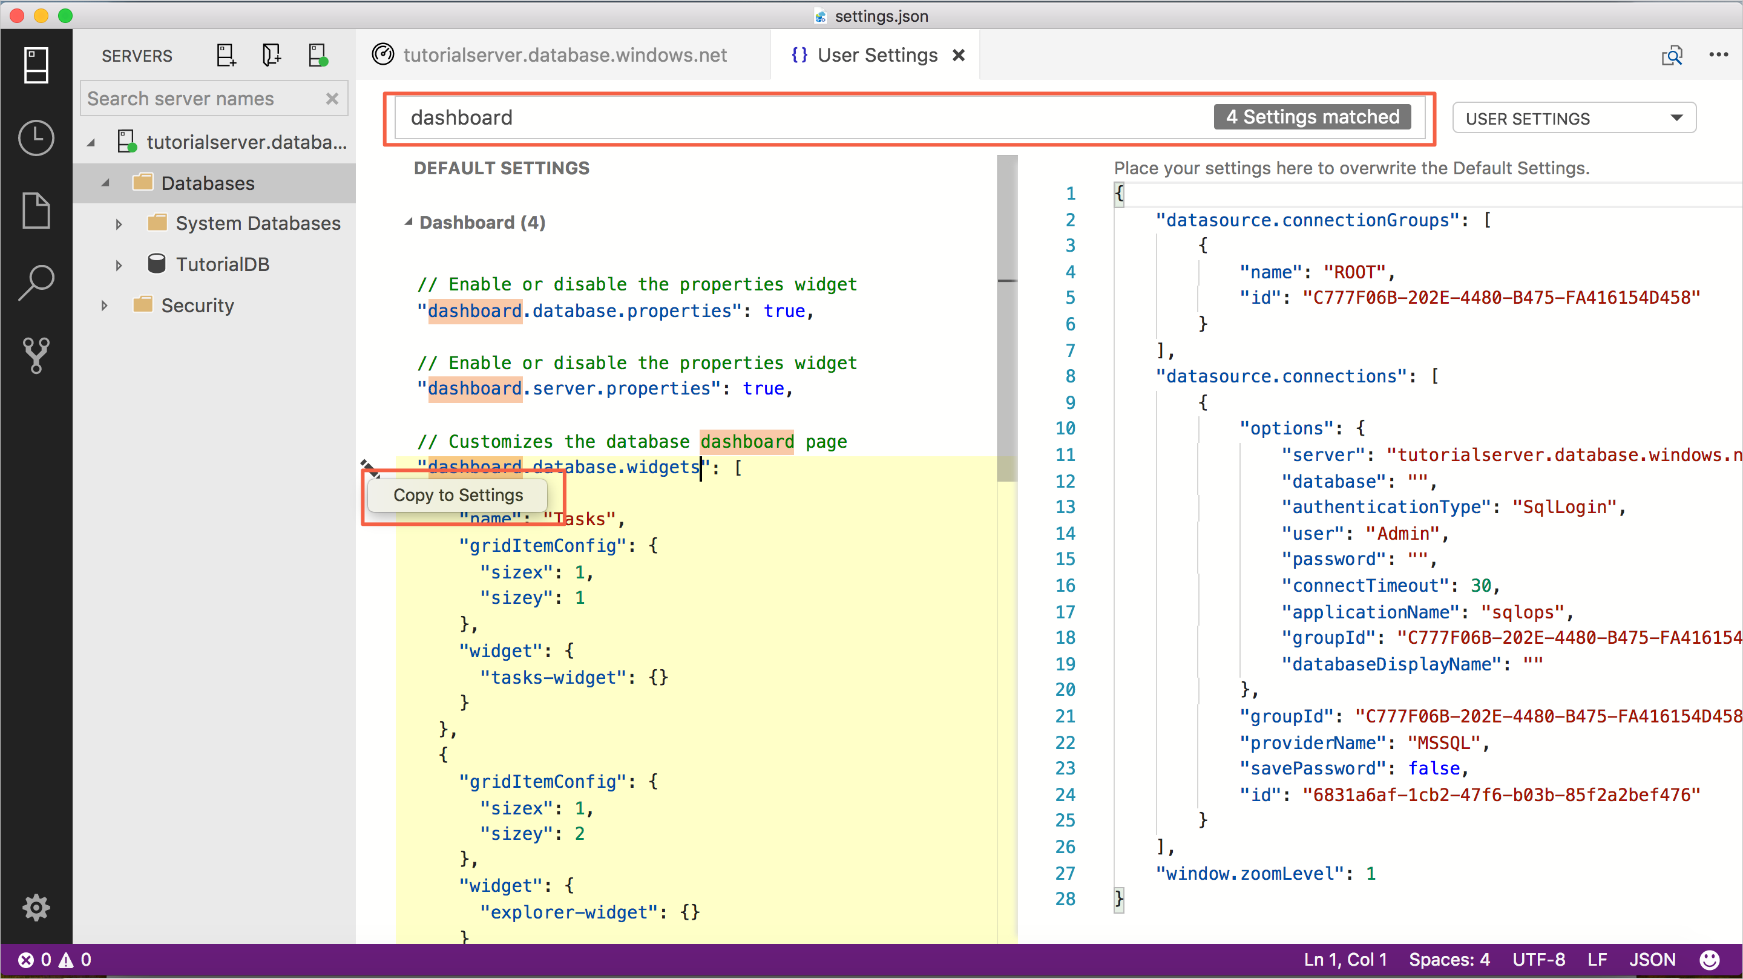Clear the server name search box
The width and height of the screenshot is (1743, 979).
[x=332, y=99]
